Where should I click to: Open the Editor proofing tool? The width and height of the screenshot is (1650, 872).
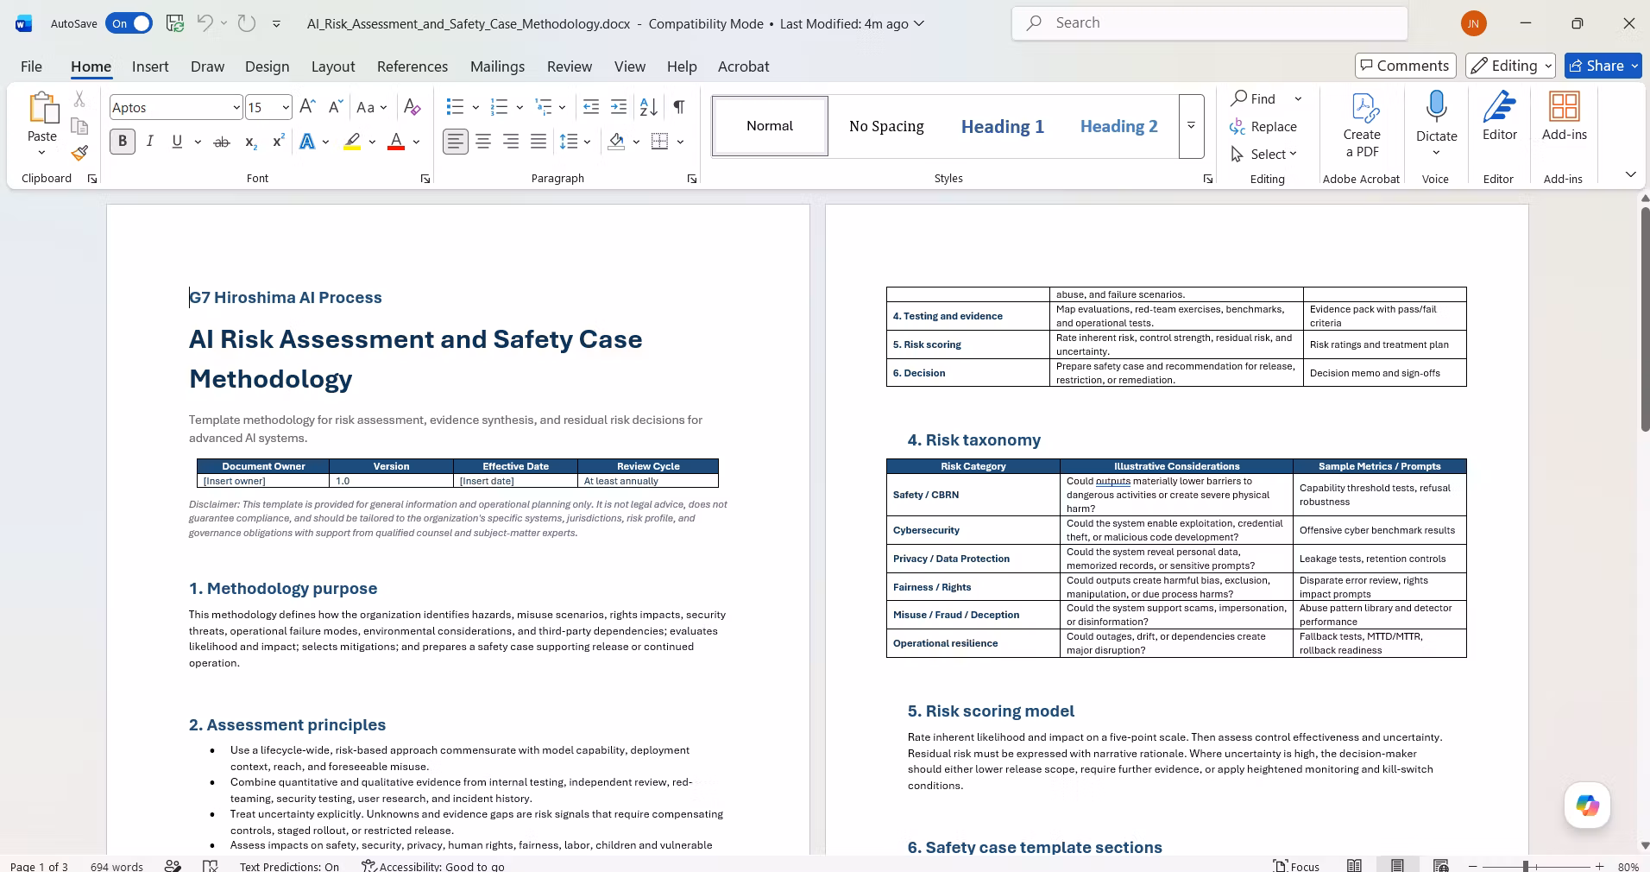[1500, 117]
